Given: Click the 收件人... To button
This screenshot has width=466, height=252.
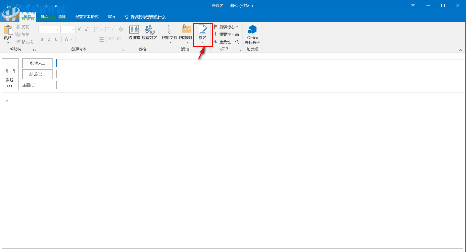Looking at the screenshot, I should coord(38,63).
